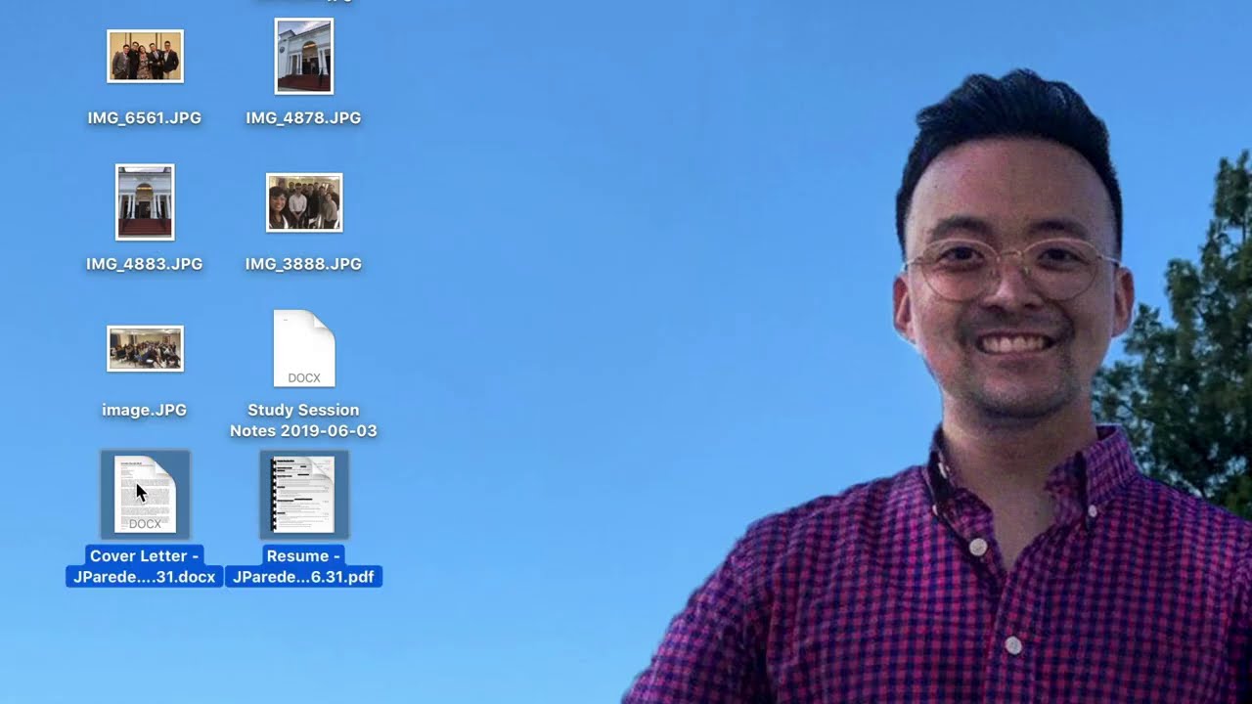The image size is (1252, 704).
Task: Select the IMG_4883.JPG photo thumbnail
Action: pyautogui.click(x=145, y=202)
